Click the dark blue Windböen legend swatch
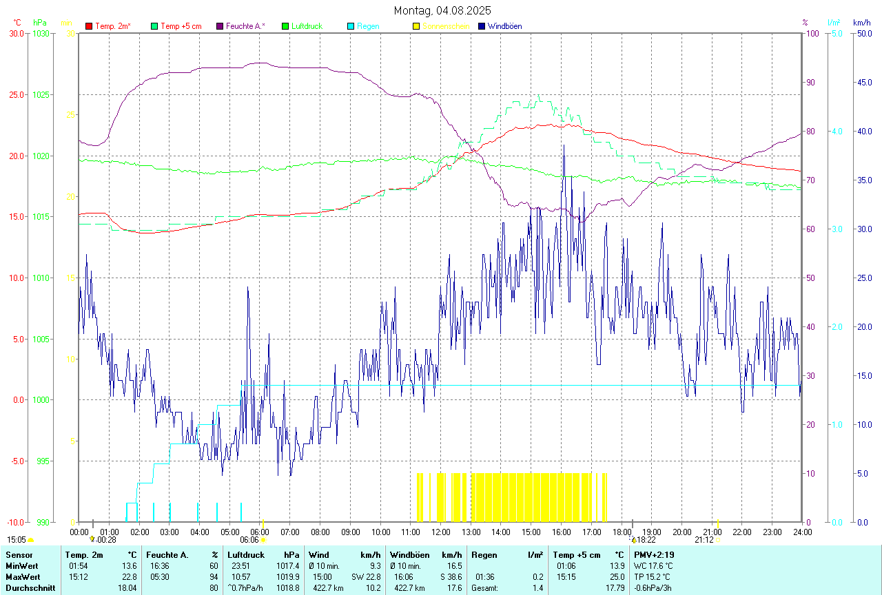Image resolution: width=882 pixels, height=595 pixels. click(482, 26)
